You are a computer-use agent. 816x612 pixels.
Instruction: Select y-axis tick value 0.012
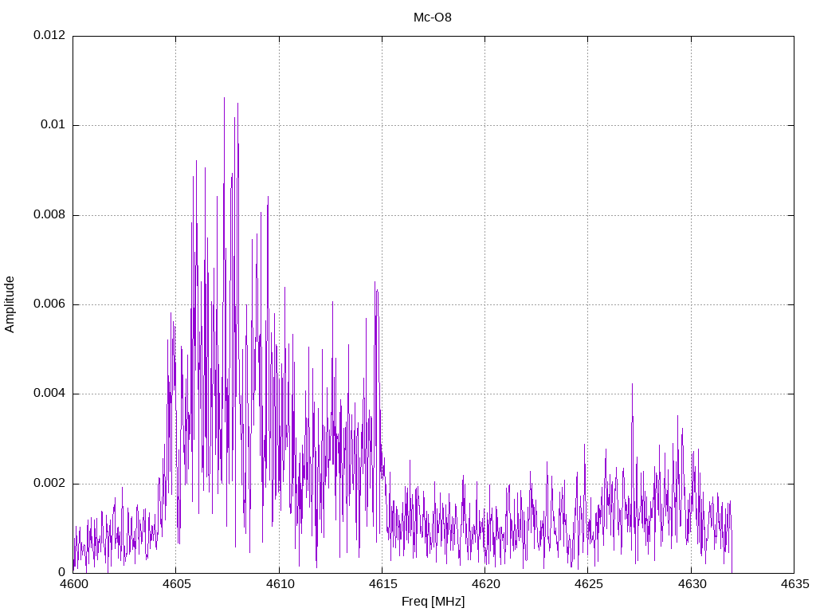pos(49,35)
